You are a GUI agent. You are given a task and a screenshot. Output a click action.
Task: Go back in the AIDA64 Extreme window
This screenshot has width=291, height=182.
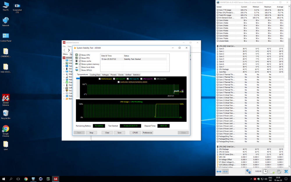[x=64, y=50]
